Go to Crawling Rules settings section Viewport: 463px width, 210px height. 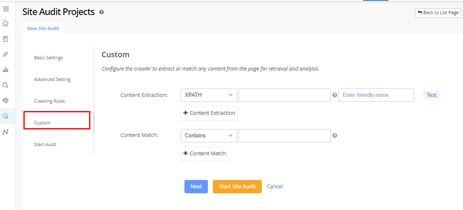coord(49,101)
